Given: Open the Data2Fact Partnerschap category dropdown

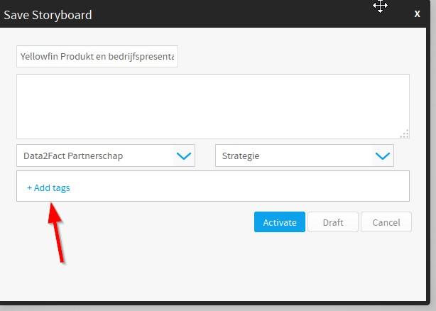Looking at the screenshot, I should click(x=106, y=155).
